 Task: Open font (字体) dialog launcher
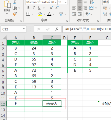click(x=67, y=21)
